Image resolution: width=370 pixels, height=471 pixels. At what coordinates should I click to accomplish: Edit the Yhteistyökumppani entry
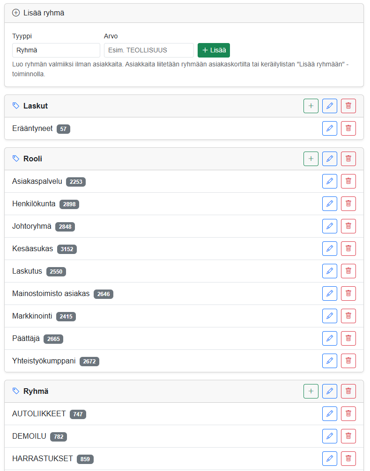[x=330, y=361]
